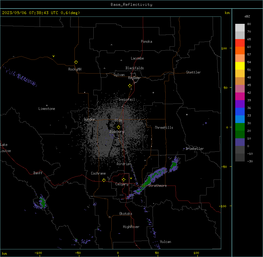
Task: Click the Stettler label
Action: [193, 72]
